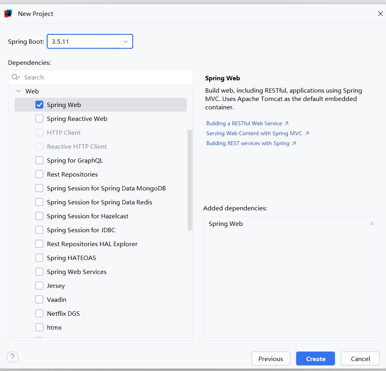Click the htmx row label
Image resolution: width=386 pixels, height=371 pixels.
[x=54, y=327]
